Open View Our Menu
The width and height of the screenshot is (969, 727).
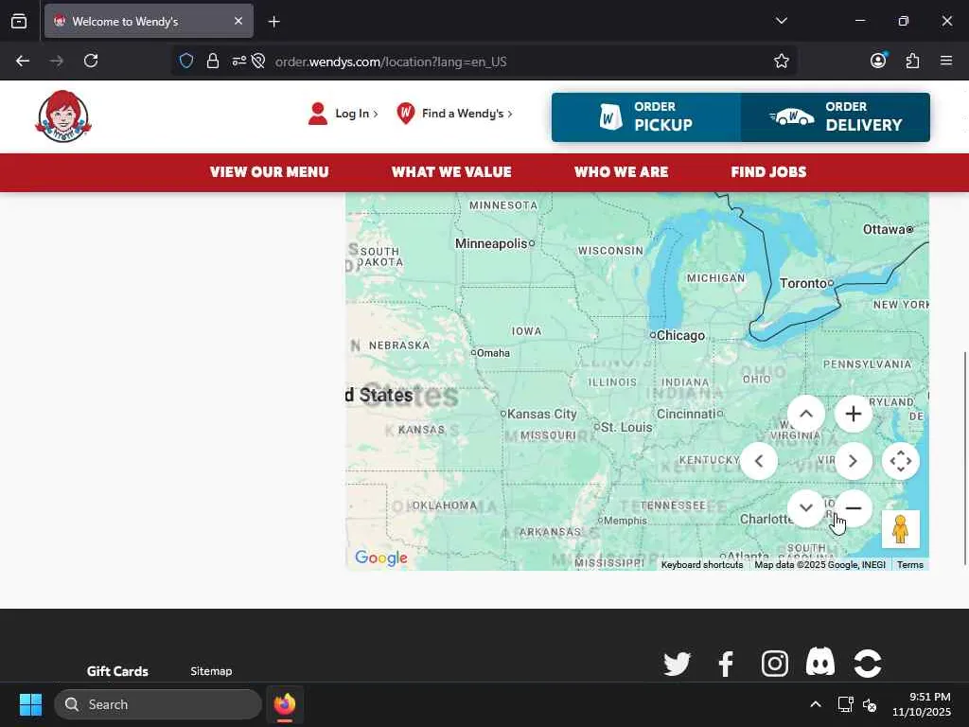click(270, 172)
